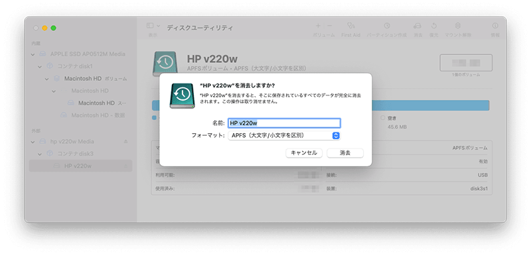The width and height of the screenshot is (531, 255).
Task: Select the HP v220w volume in the sidebar
Action: click(x=80, y=166)
